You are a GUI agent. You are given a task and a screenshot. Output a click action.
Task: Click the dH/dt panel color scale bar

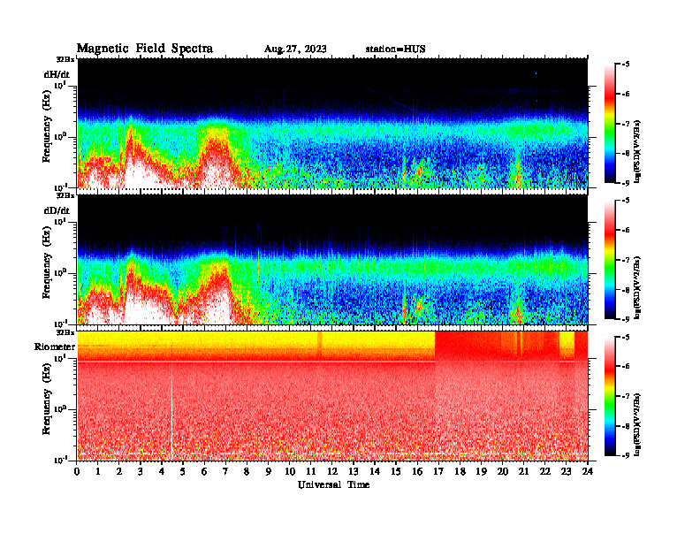point(610,124)
